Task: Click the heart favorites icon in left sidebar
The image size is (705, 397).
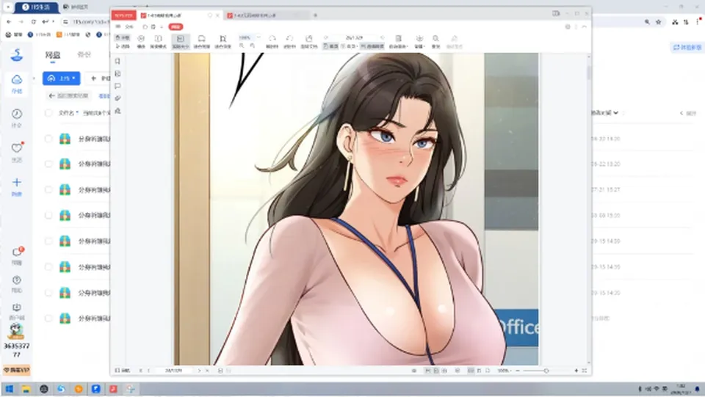Action: coord(17,147)
